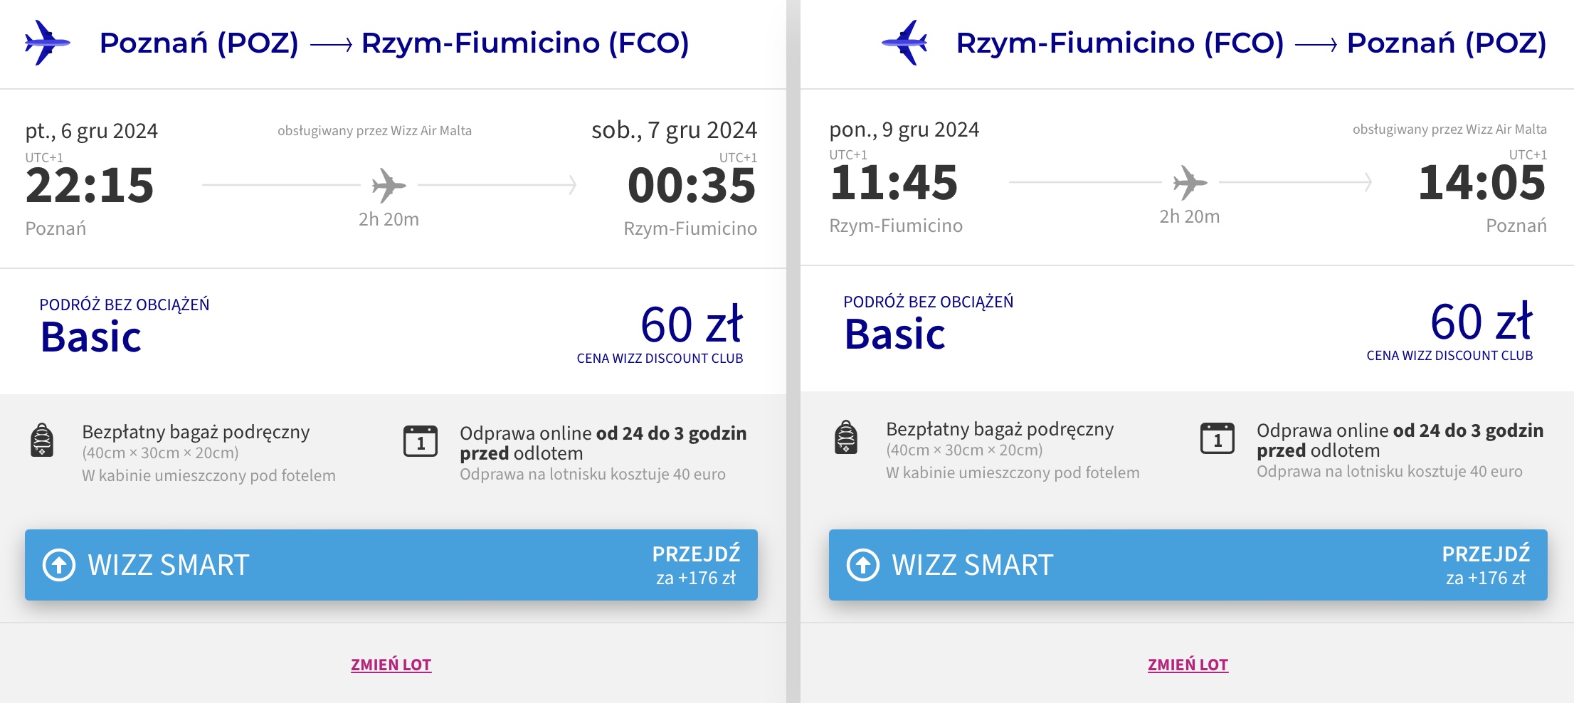Click the backpack icon in outbound flight card

tap(42, 440)
